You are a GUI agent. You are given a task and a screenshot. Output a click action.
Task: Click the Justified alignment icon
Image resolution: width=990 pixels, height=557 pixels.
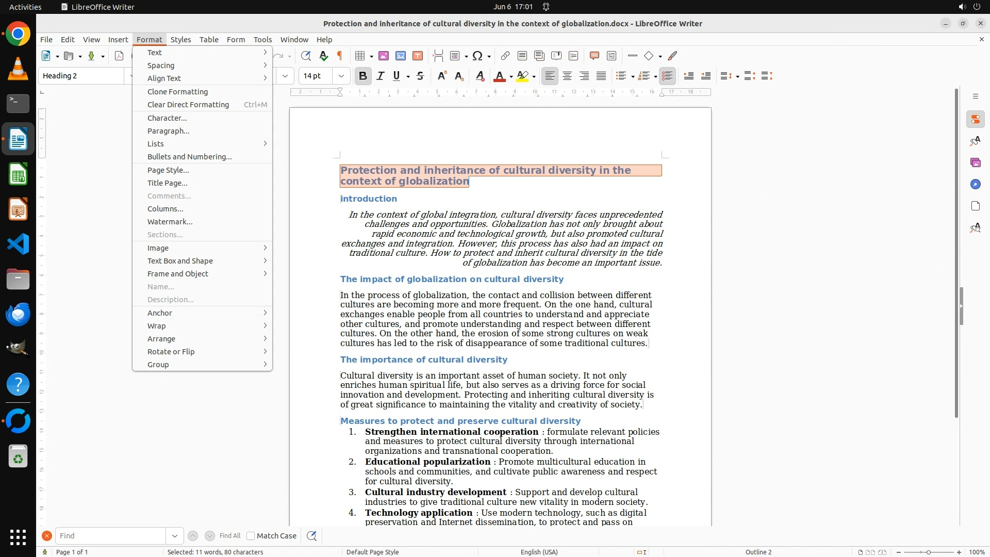pos(601,76)
